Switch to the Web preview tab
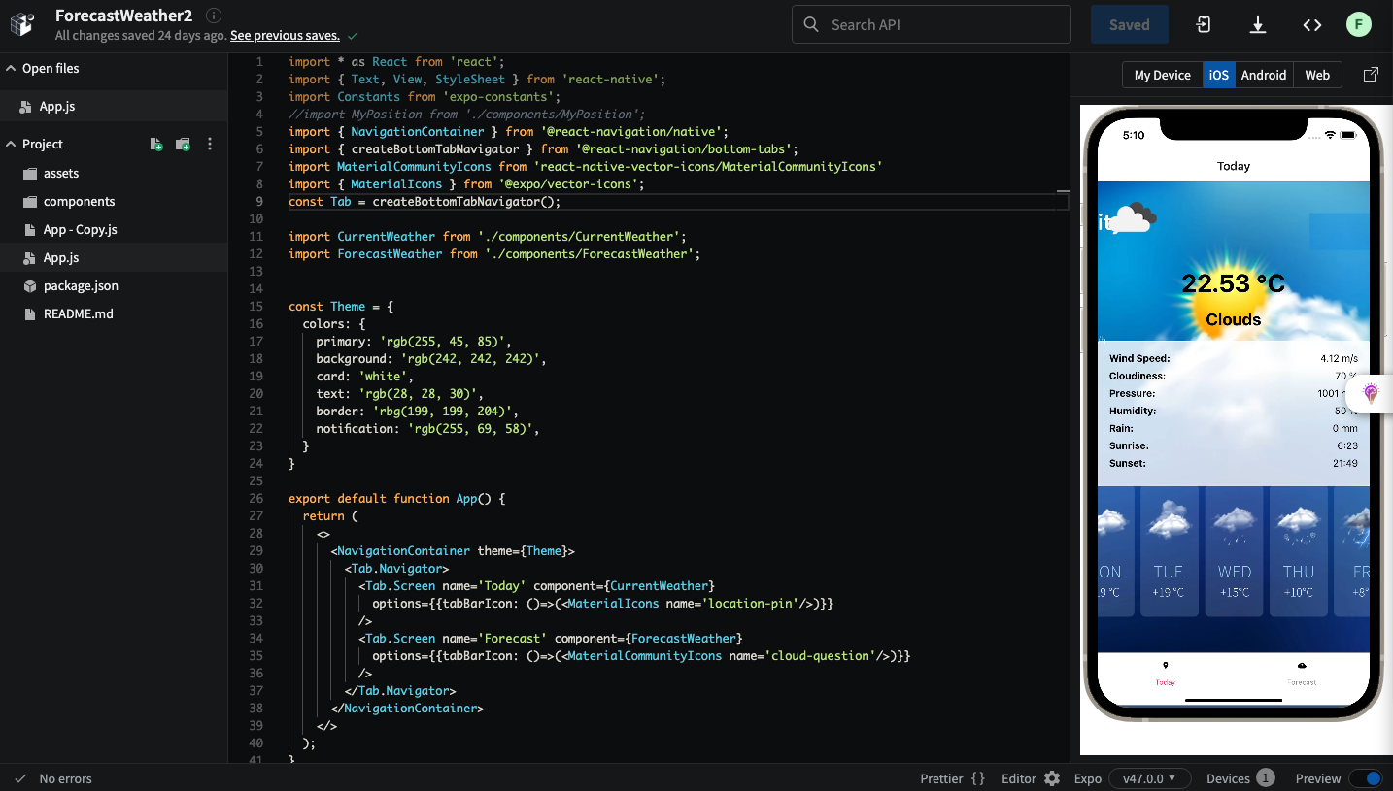Screen dimensions: 1393x791 1317,74
